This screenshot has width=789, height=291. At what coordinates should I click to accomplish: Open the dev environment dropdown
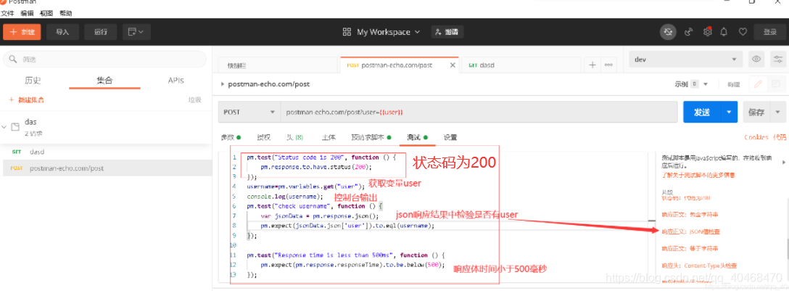[x=686, y=60]
